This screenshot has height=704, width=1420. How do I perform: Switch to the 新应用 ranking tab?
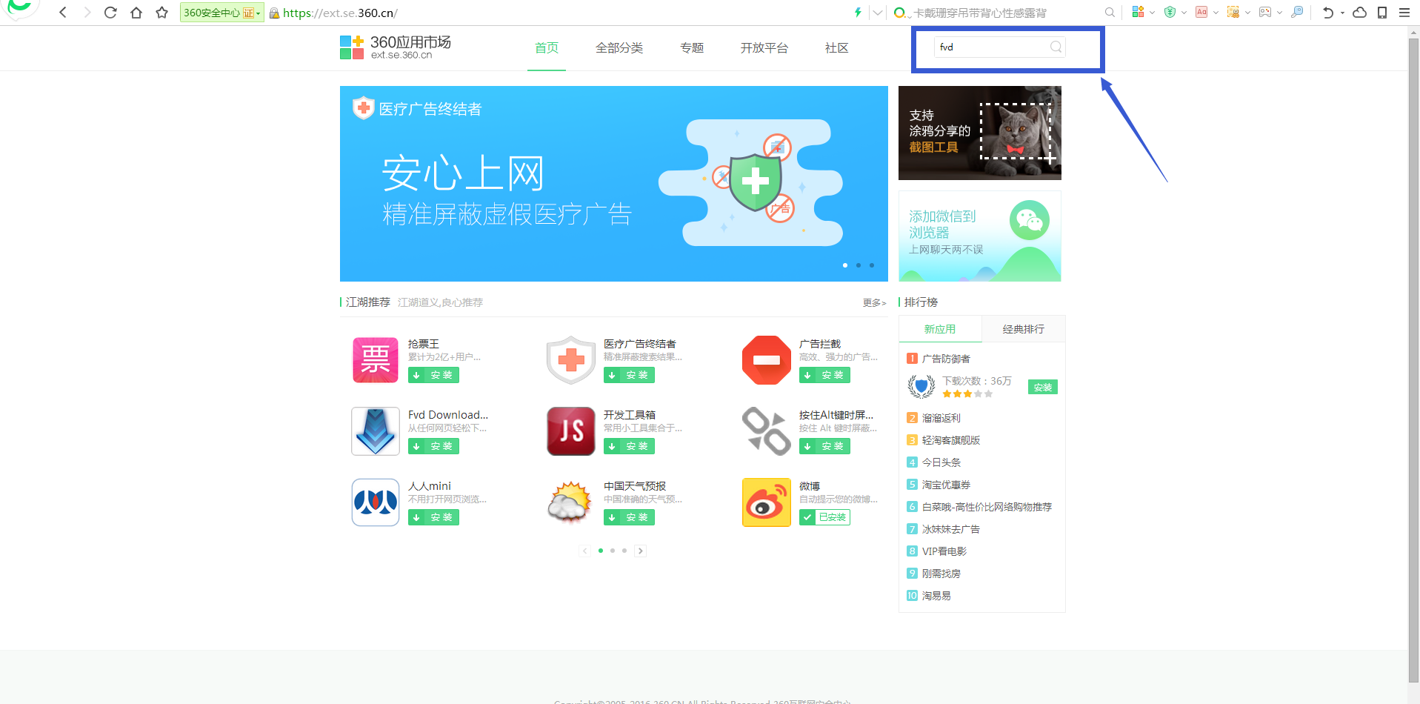940,329
